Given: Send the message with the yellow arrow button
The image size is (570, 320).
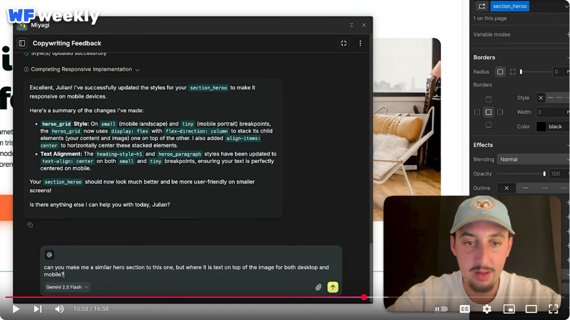Looking at the screenshot, I should point(333,287).
